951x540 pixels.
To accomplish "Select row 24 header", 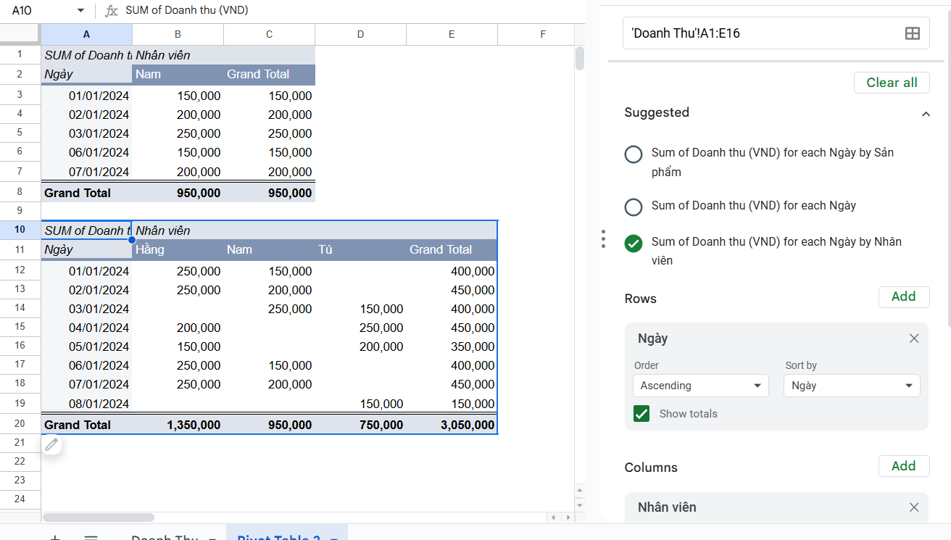I will click(x=20, y=499).
